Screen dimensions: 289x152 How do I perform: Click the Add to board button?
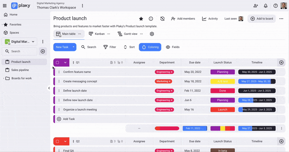coord(262,19)
